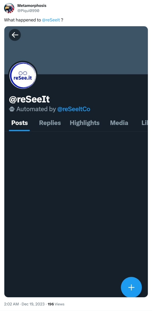Image resolution: width=156 pixels, height=311 pixels.
Task: Open the reSee.it profile picture
Action: [23, 76]
